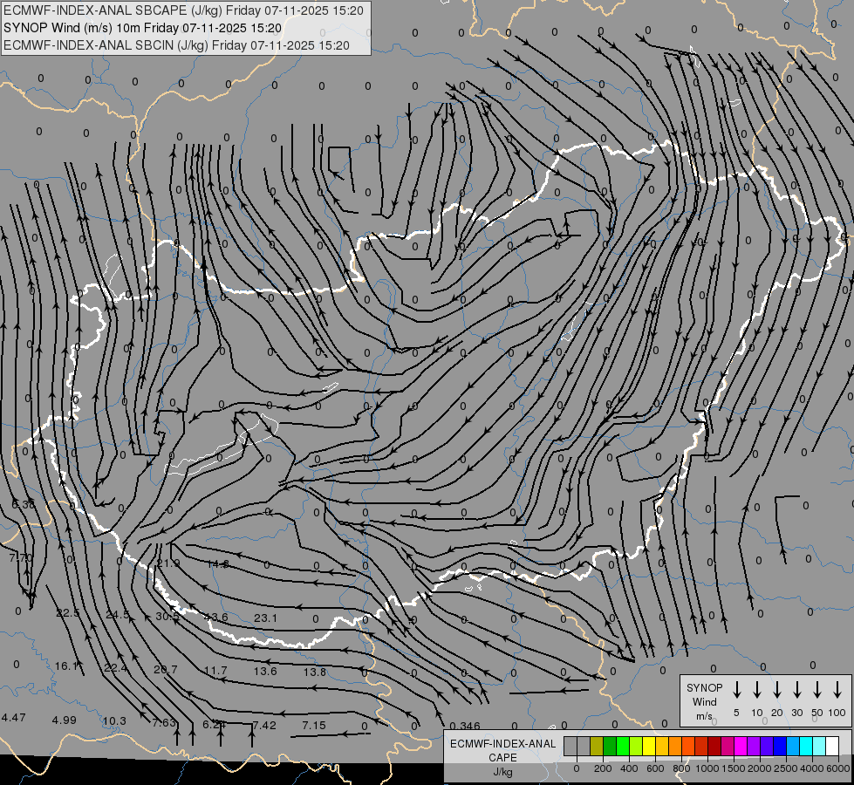Click the 43.6 CAPE value on map

[215, 618]
